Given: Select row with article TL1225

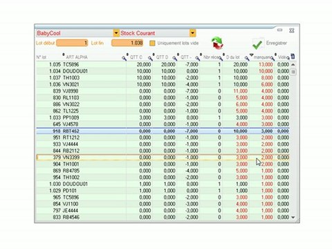Looking at the screenshot, I should coord(163,111).
